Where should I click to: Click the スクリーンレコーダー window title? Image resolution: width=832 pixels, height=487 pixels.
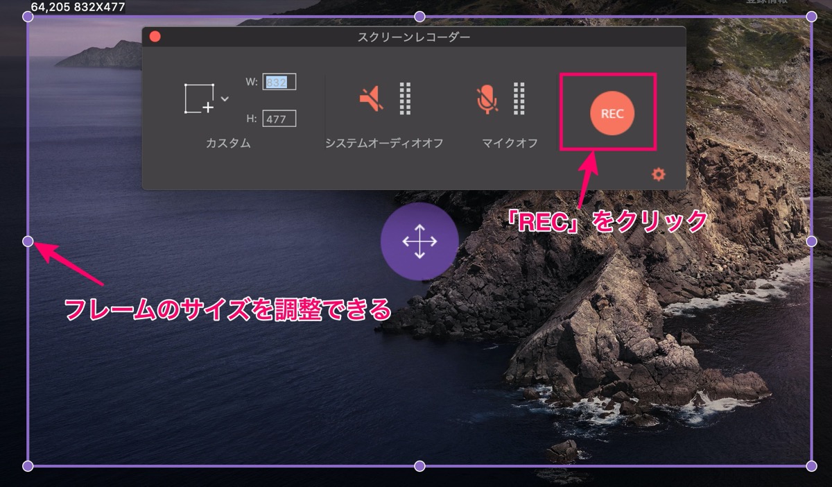(x=415, y=36)
